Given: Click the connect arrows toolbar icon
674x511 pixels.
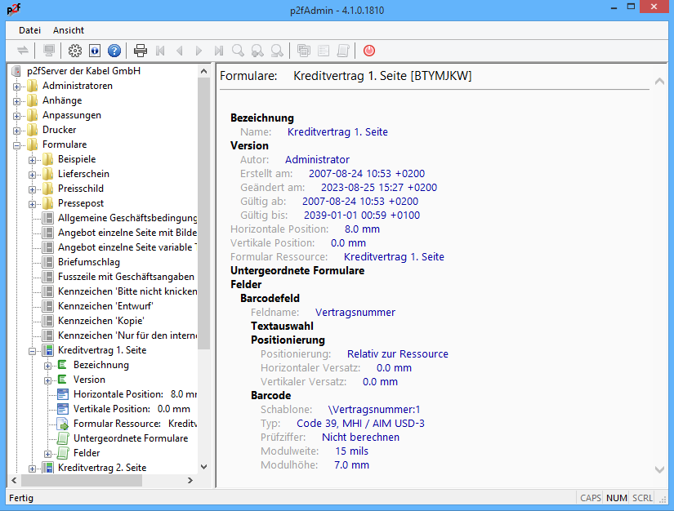Looking at the screenshot, I should (22, 51).
